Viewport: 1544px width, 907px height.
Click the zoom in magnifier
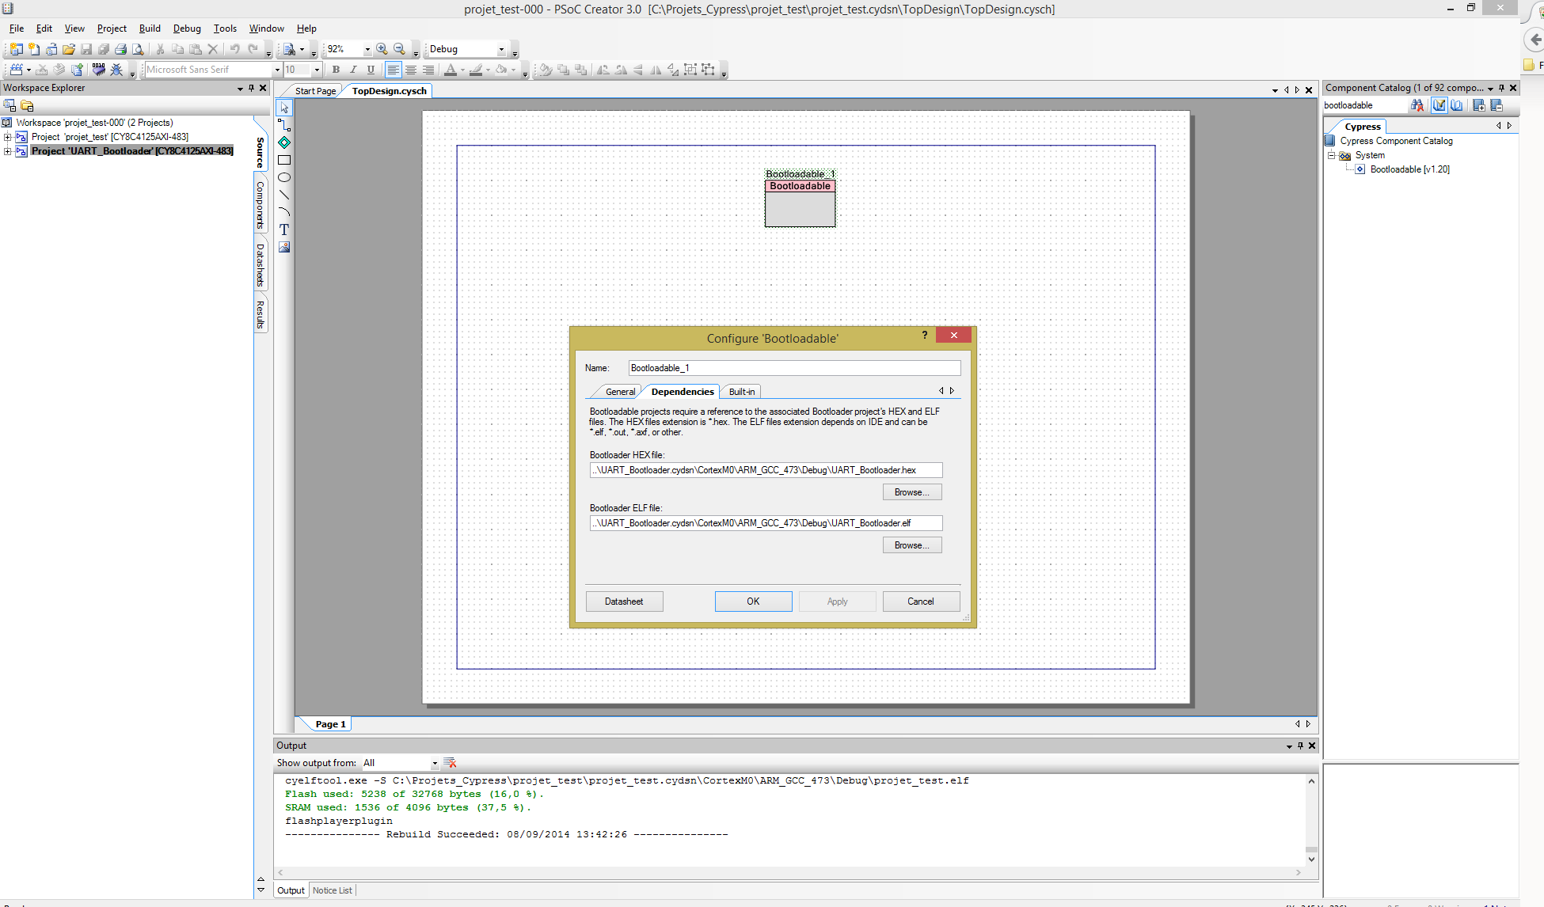382,49
